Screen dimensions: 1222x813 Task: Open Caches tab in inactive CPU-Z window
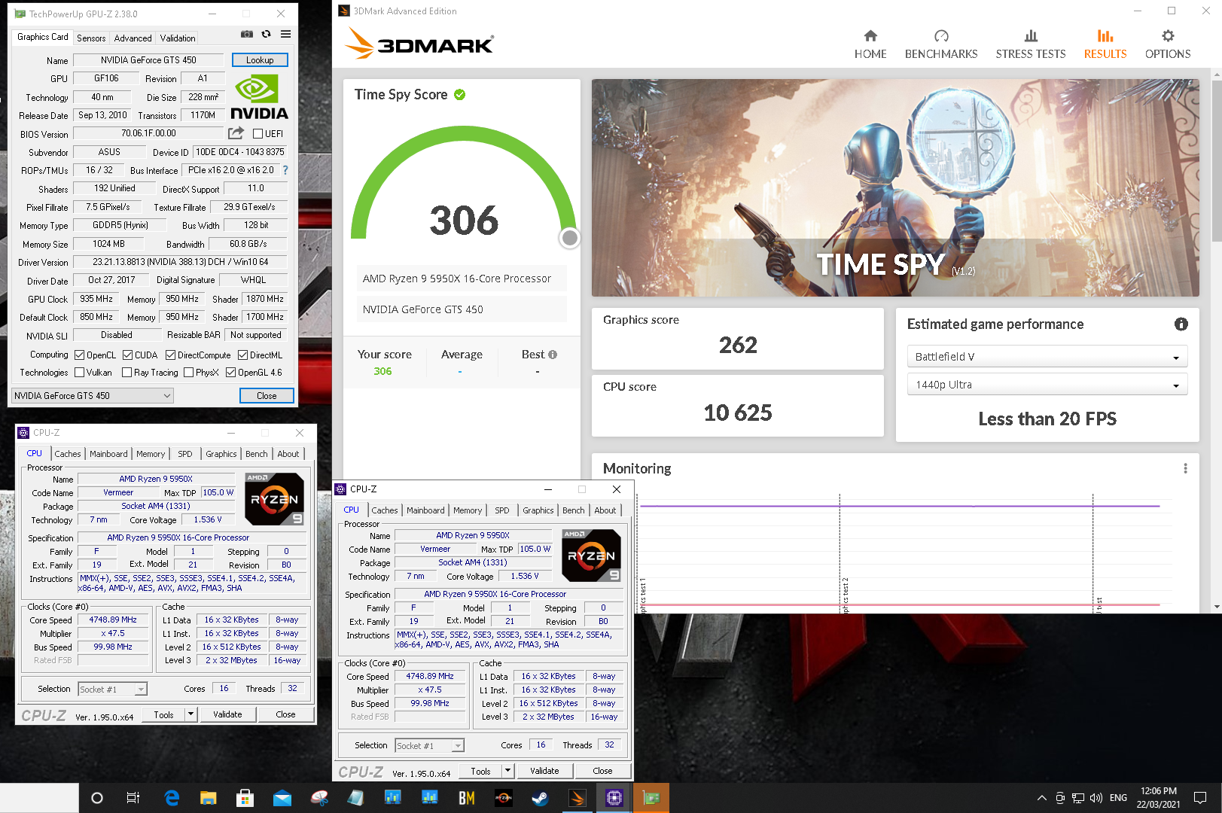(x=67, y=454)
